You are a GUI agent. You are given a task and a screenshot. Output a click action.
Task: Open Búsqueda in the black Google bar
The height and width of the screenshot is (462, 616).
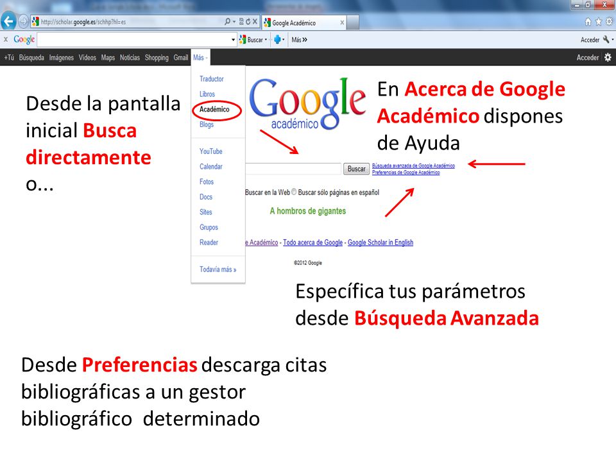(31, 57)
